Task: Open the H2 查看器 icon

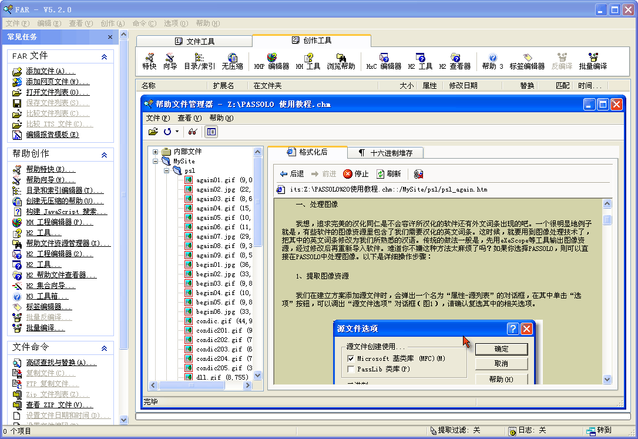Action: click(x=455, y=61)
